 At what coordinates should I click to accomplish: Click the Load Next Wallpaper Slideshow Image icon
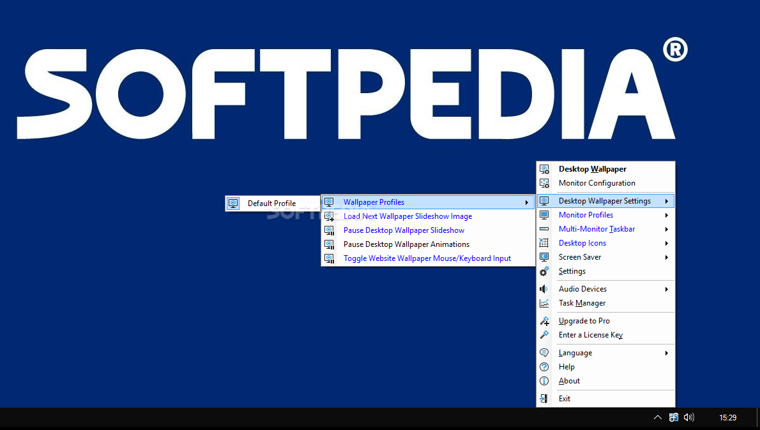[329, 216]
